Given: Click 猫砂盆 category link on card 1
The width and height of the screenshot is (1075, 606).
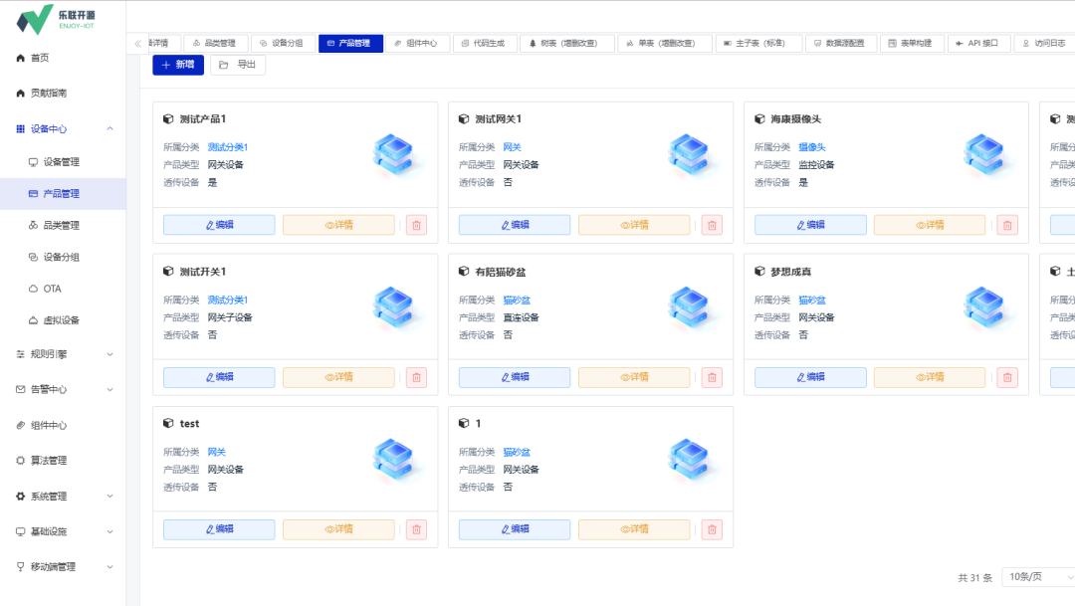Looking at the screenshot, I should 516,452.
